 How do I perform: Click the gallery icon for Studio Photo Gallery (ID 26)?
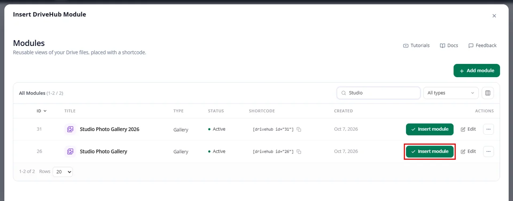click(x=70, y=151)
